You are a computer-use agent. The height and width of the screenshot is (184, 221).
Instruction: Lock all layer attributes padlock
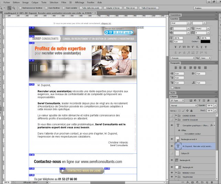191,111
